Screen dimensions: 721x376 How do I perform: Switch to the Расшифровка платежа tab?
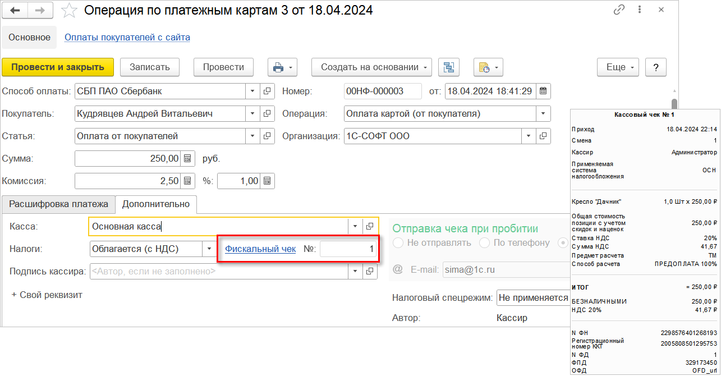pos(58,204)
